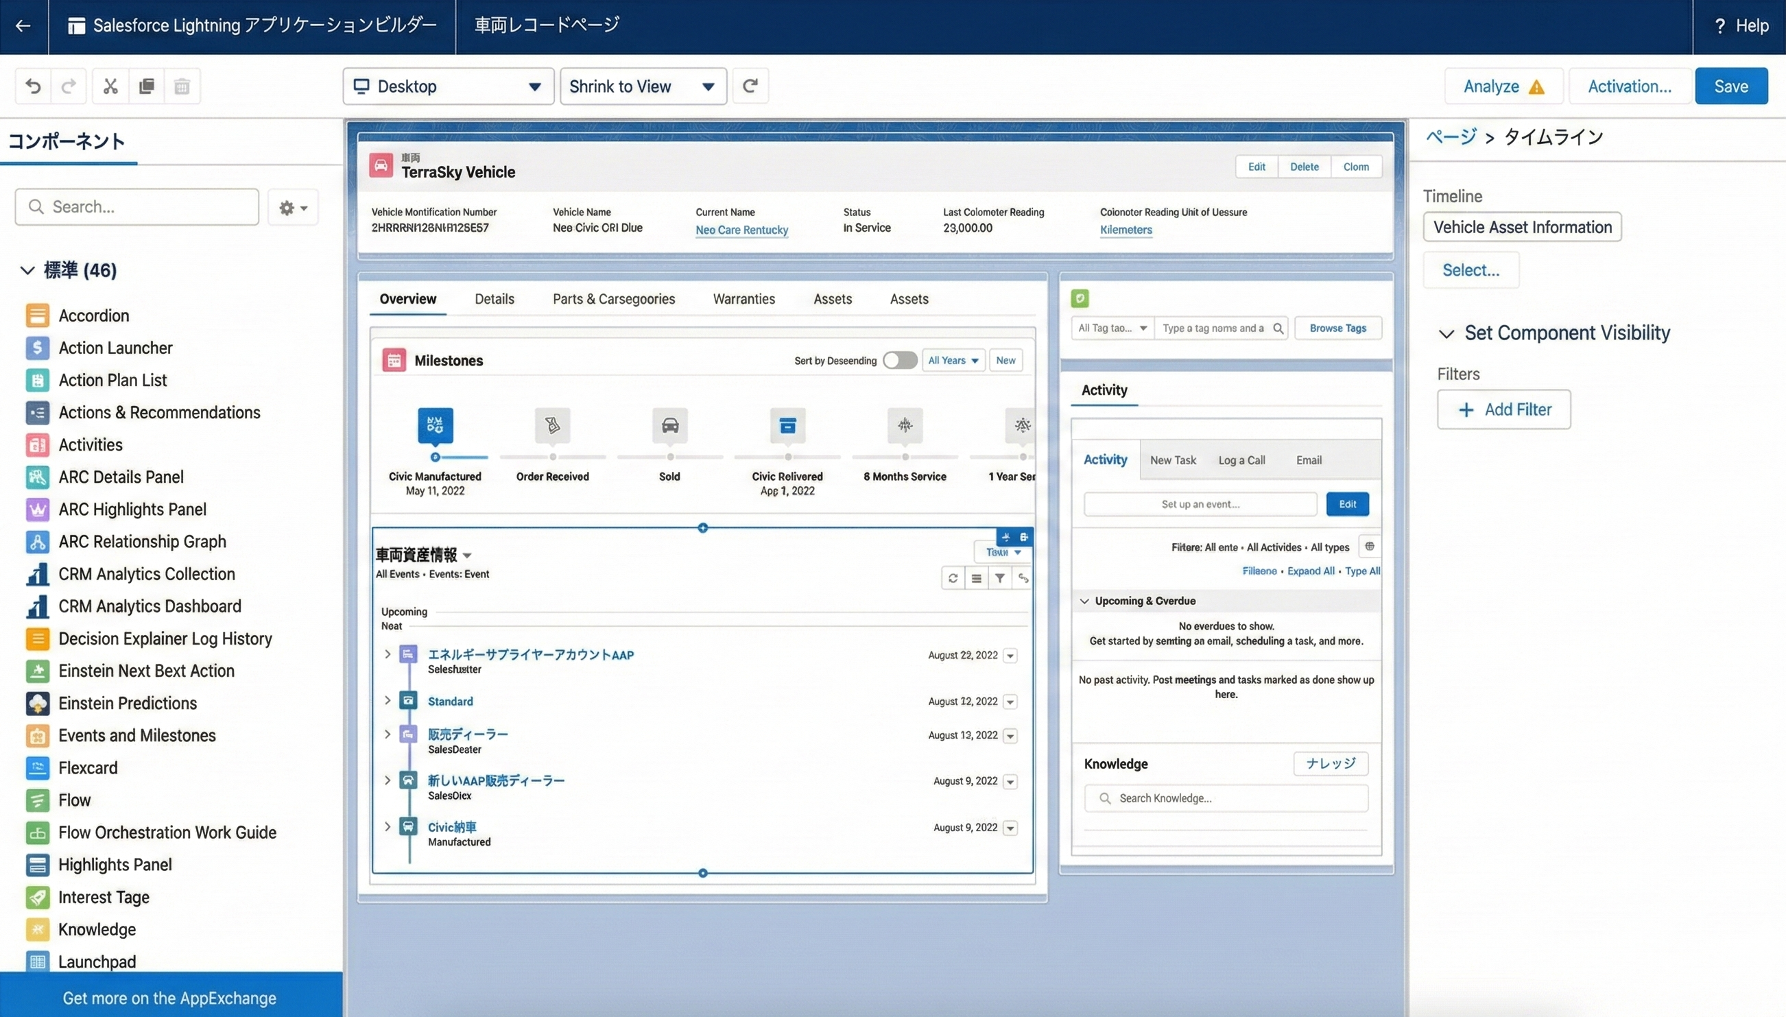The width and height of the screenshot is (1786, 1017).
Task: Switch to the Warranties tab
Action: click(743, 299)
